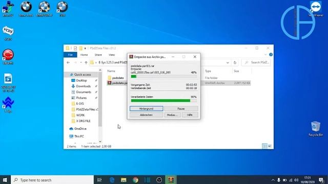Click the Modus... button
This screenshot has width=328, height=184.
click(x=172, y=115)
